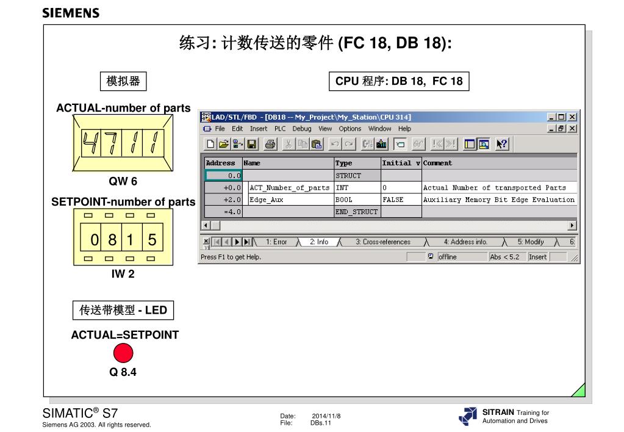Switch to the 3: Cross-references tab
624x432 pixels.
pyautogui.click(x=383, y=242)
